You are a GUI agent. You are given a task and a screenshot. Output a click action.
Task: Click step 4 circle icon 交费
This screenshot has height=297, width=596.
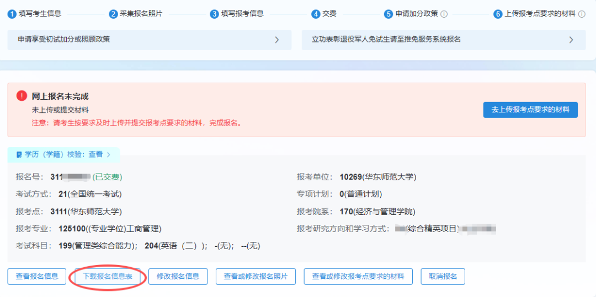tap(316, 14)
